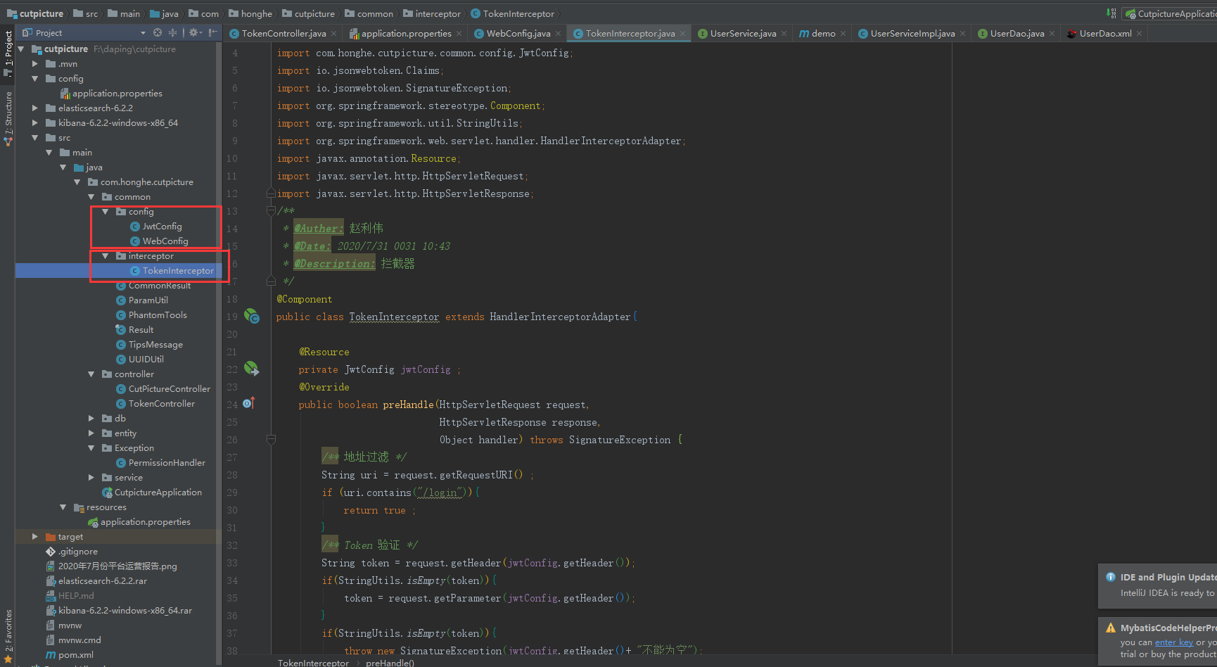The width and height of the screenshot is (1217, 667).
Task: Click the IDE and Plugin Updates info icon
Action: (x=1110, y=576)
